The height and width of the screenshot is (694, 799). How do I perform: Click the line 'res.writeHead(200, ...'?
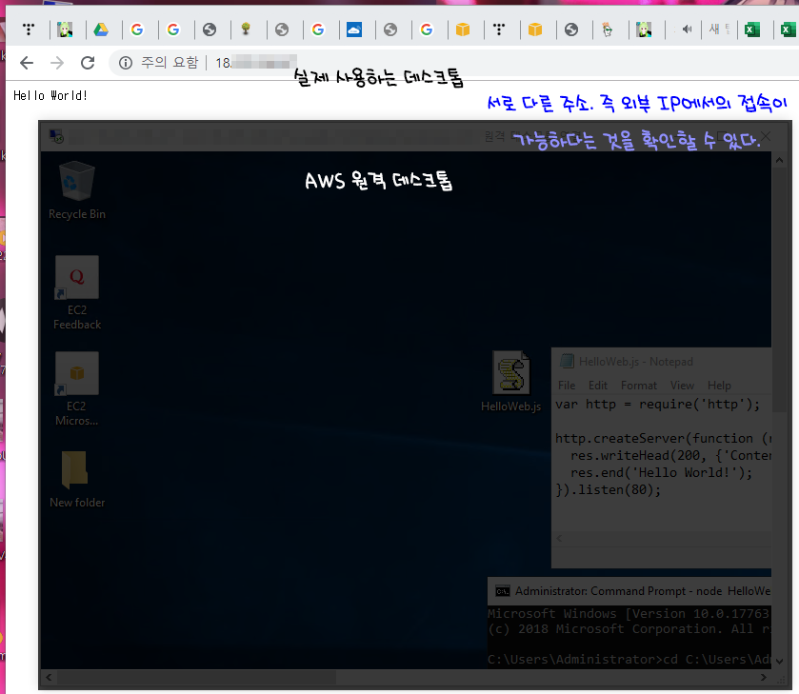(x=670, y=456)
